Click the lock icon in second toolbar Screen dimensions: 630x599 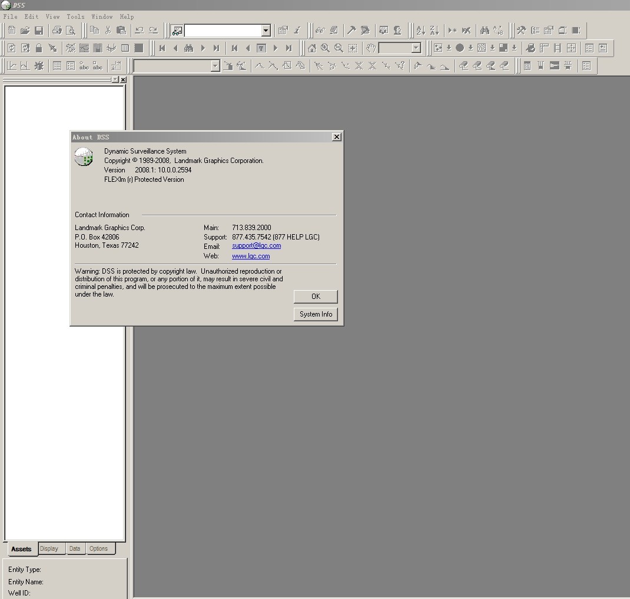click(x=39, y=48)
